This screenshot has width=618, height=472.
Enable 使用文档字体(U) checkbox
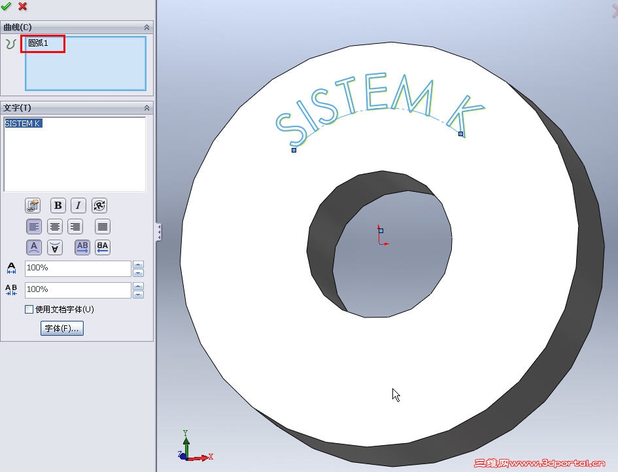pos(29,310)
